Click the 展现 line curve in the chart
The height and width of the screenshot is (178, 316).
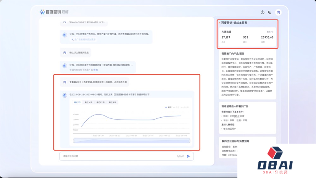pos(131,120)
